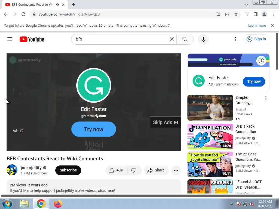The width and height of the screenshot is (279, 209).
Task: Mute the tab audio speaker icon
Action: tap(57, 5)
